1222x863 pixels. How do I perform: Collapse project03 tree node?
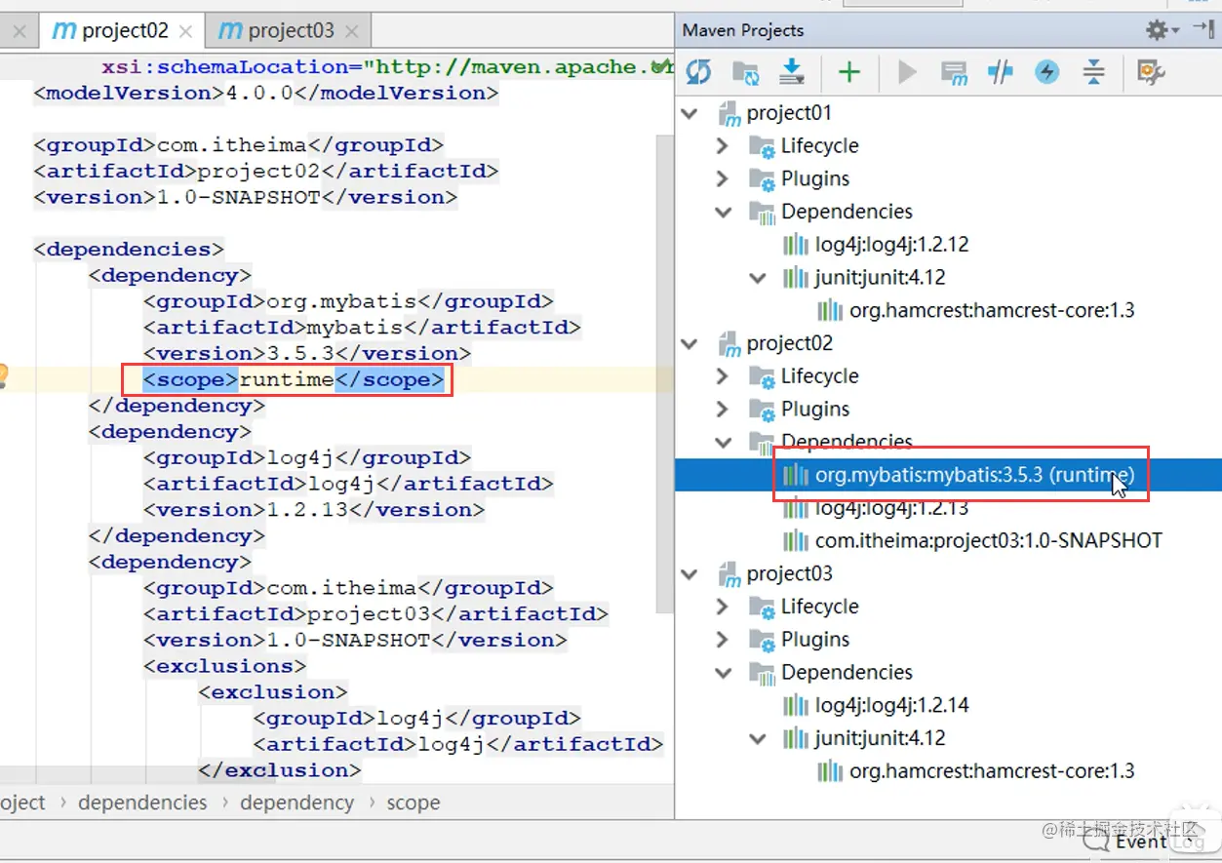(x=690, y=573)
